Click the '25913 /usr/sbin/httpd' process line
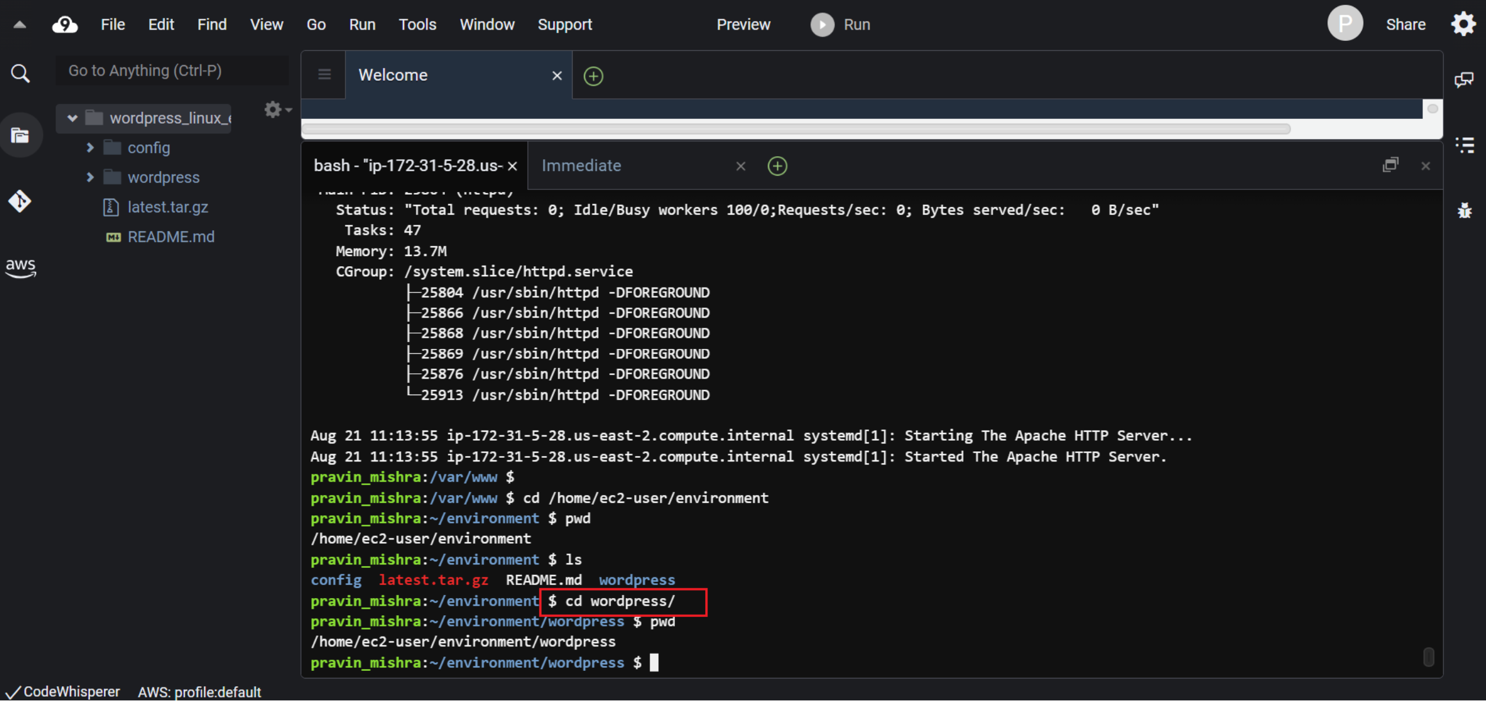Image resolution: width=1486 pixels, height=701 pixels. pyautogui.click(x=558, y=395)
